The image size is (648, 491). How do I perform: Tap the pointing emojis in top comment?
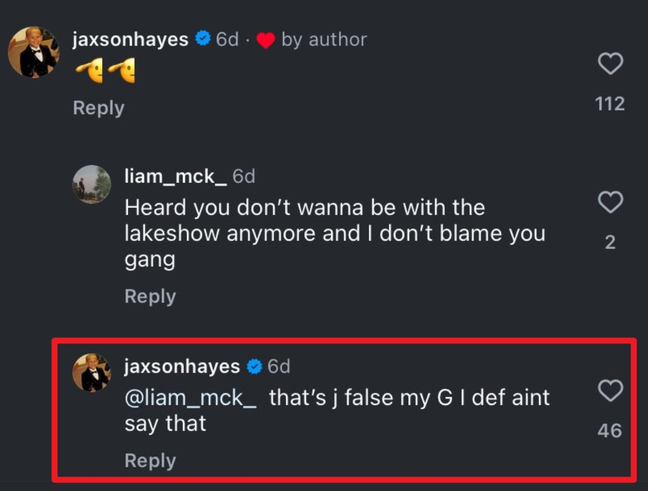pos(105,73)
